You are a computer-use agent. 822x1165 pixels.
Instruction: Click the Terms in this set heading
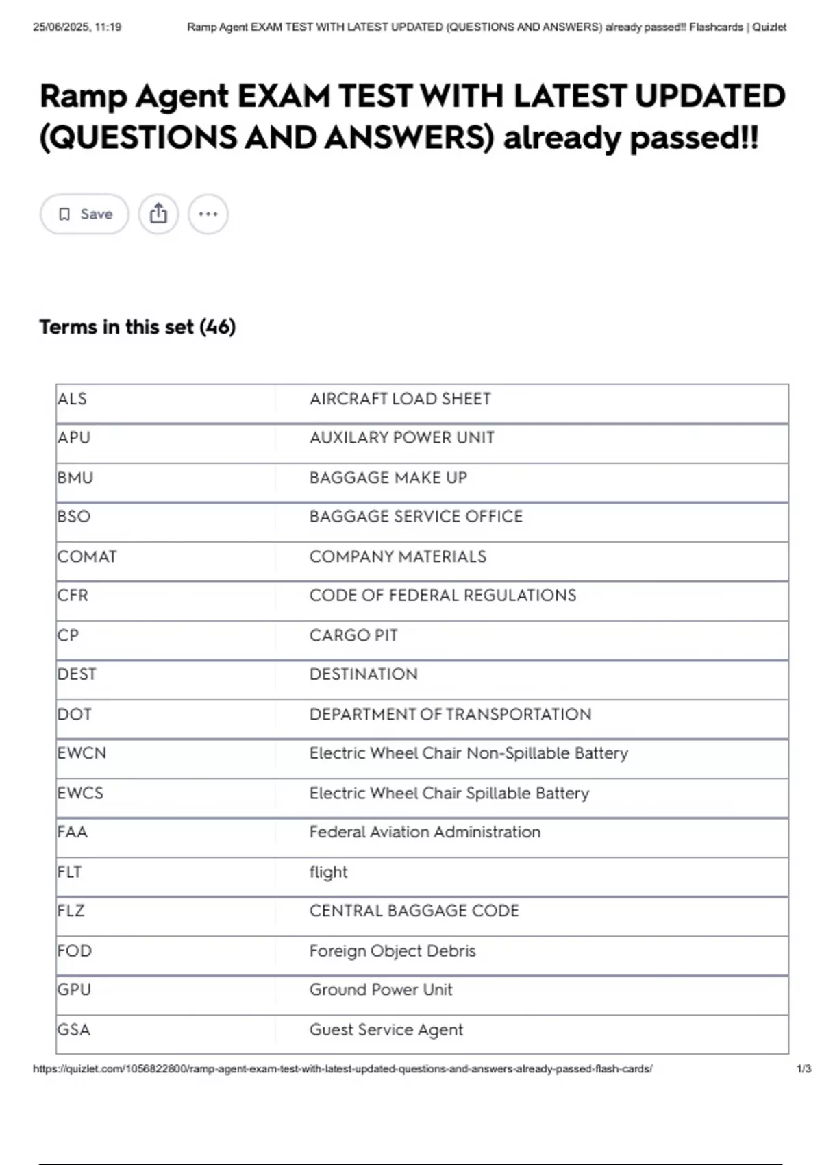137,327
